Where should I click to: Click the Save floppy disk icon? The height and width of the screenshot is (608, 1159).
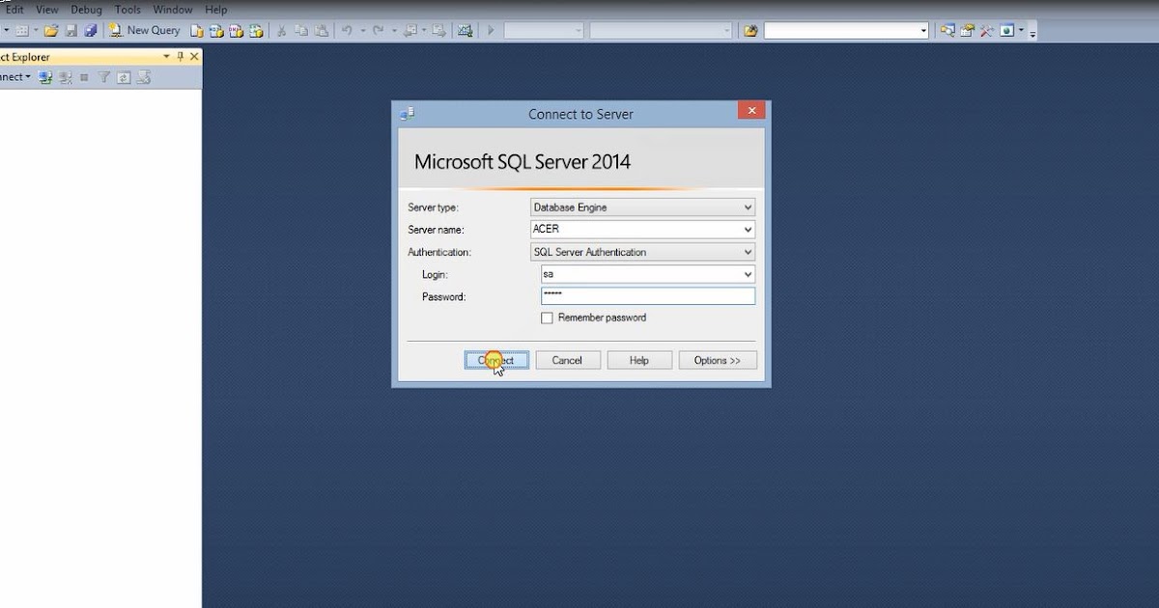(71, 31)
